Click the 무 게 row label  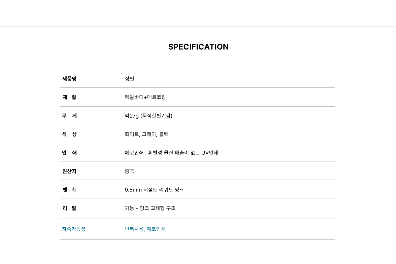point(69,116)
